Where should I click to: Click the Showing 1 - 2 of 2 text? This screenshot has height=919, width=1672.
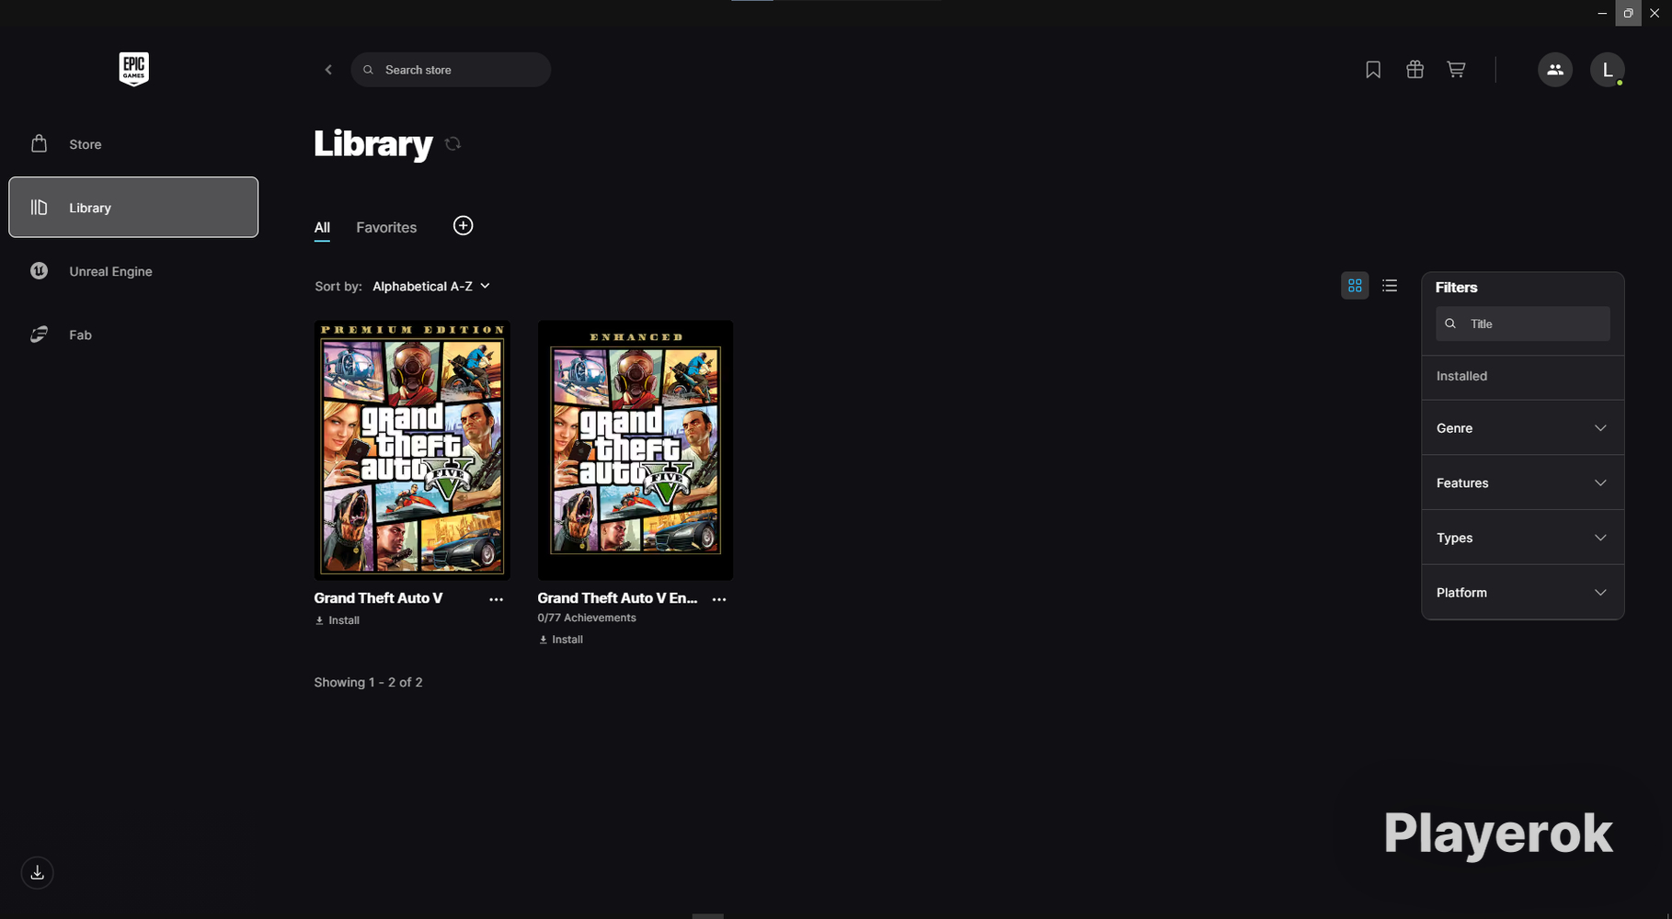click(x=368, y=683)
